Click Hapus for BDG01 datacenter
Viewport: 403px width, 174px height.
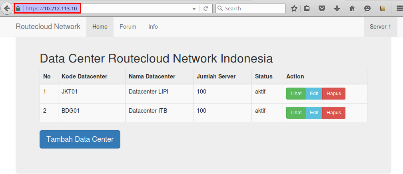(333, 113)
